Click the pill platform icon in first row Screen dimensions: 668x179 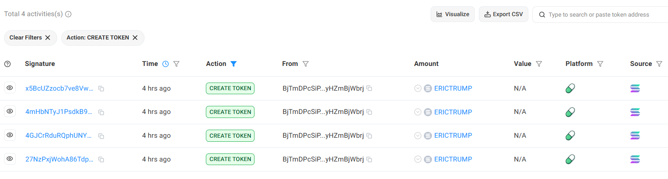point(570,88)
